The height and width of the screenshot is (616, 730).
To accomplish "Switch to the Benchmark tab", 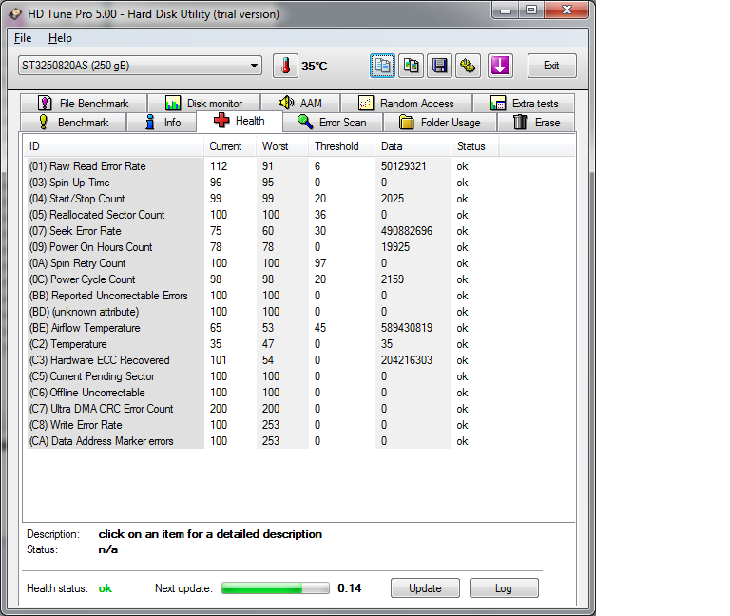I will click(73, 123).
